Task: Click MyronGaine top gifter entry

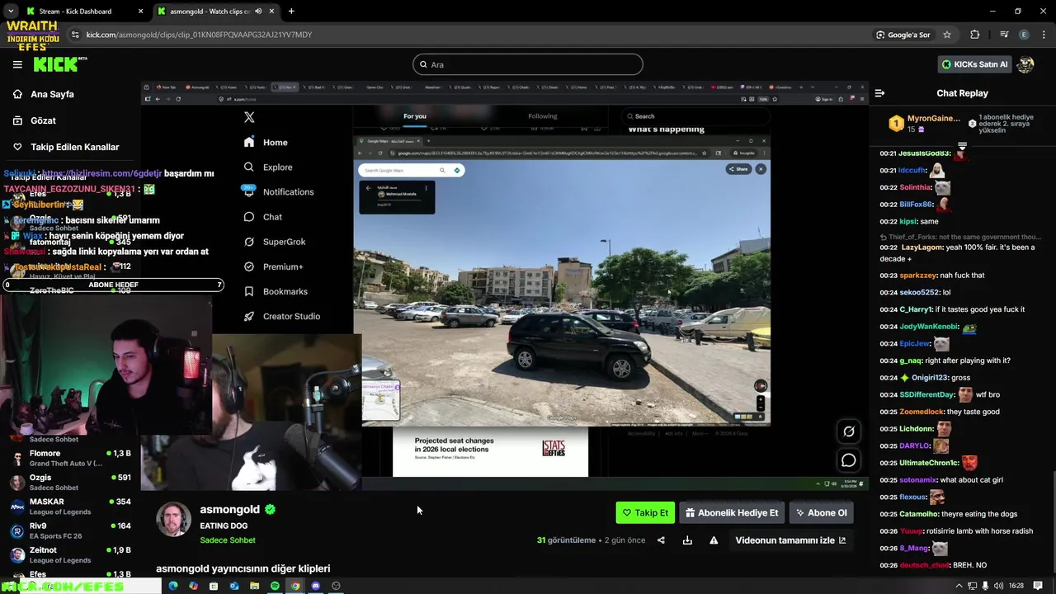Action: [925, 123]
